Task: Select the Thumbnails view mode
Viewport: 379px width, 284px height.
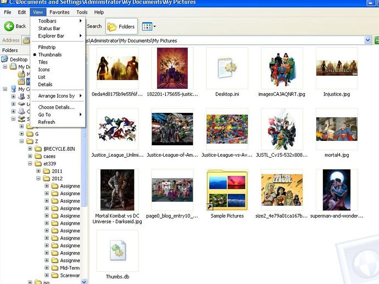Action: (x=58, y=55)
